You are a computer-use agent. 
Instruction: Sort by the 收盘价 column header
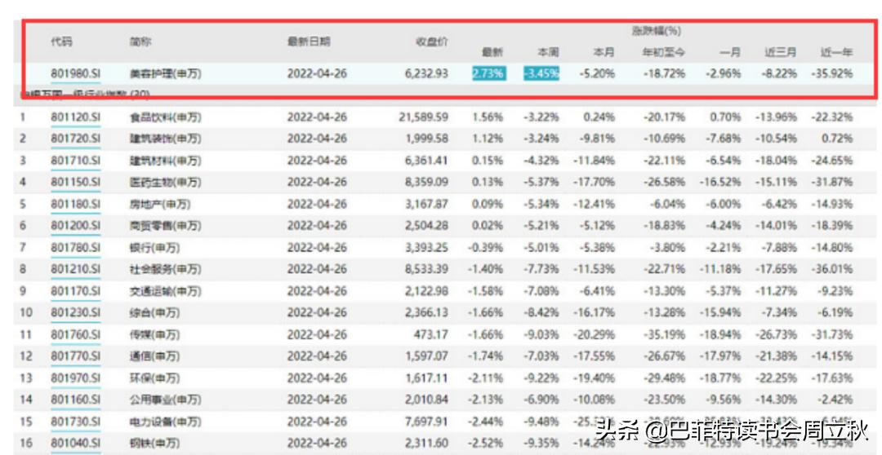432,42
